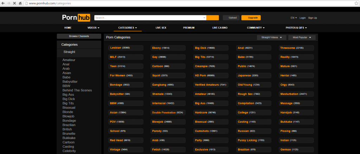Open the Red Head category tile

coord(126,140)
